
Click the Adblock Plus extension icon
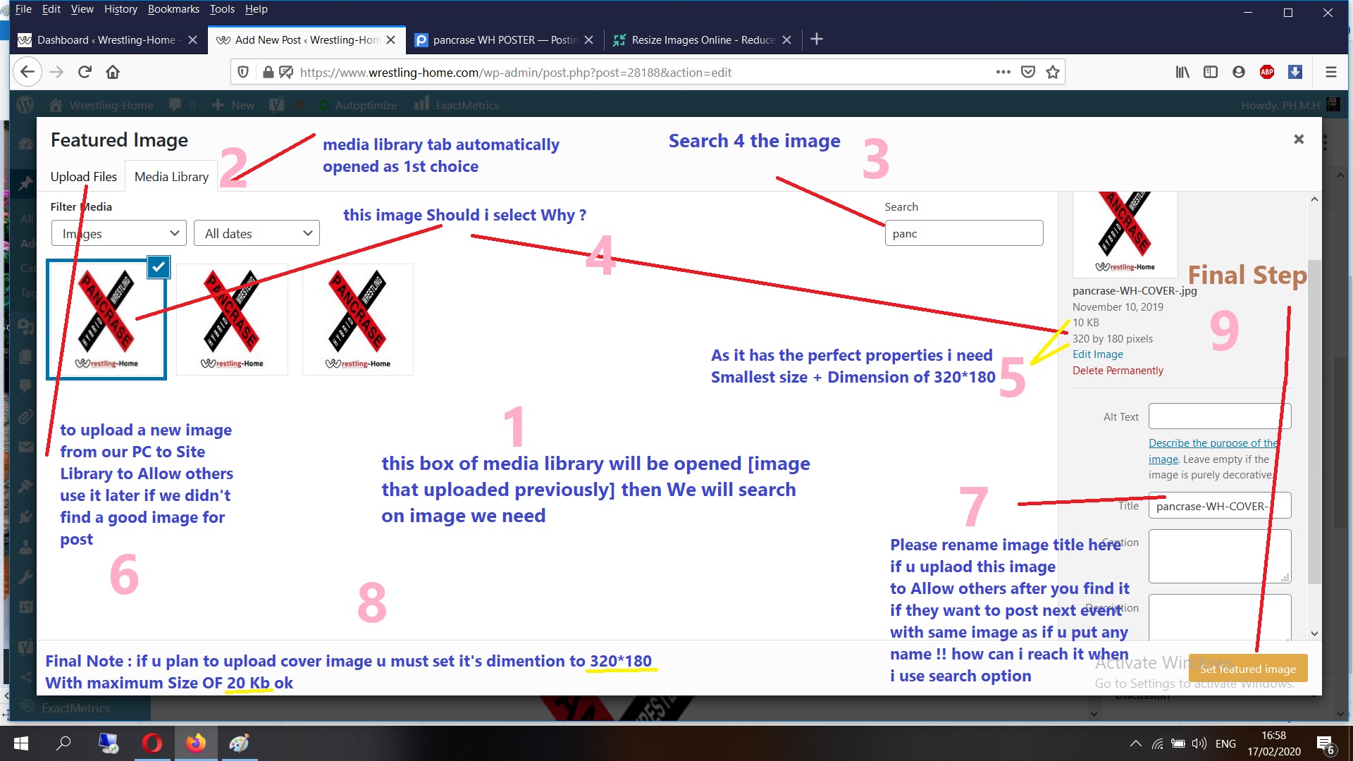(1267, 72)
